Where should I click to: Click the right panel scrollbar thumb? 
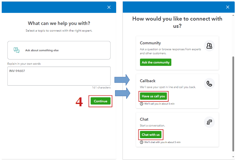coord(233,103)
